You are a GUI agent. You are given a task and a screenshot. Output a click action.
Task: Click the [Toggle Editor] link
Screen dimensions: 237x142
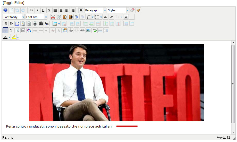click(13, 3)
